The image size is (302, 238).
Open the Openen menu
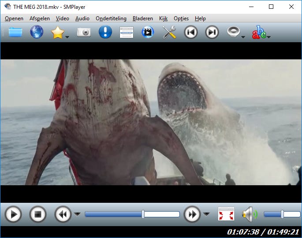(x=14, y=18)
